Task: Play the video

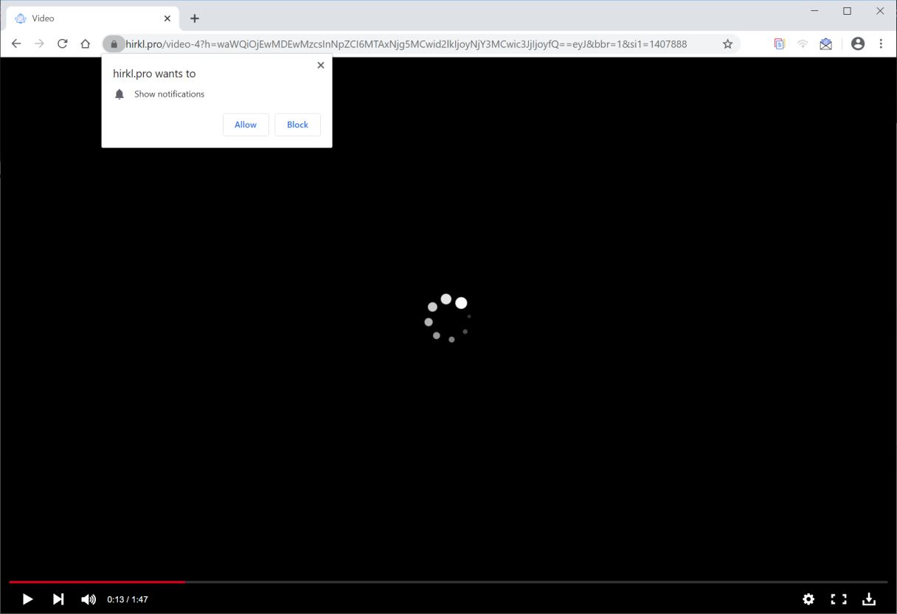Action: 27,599
